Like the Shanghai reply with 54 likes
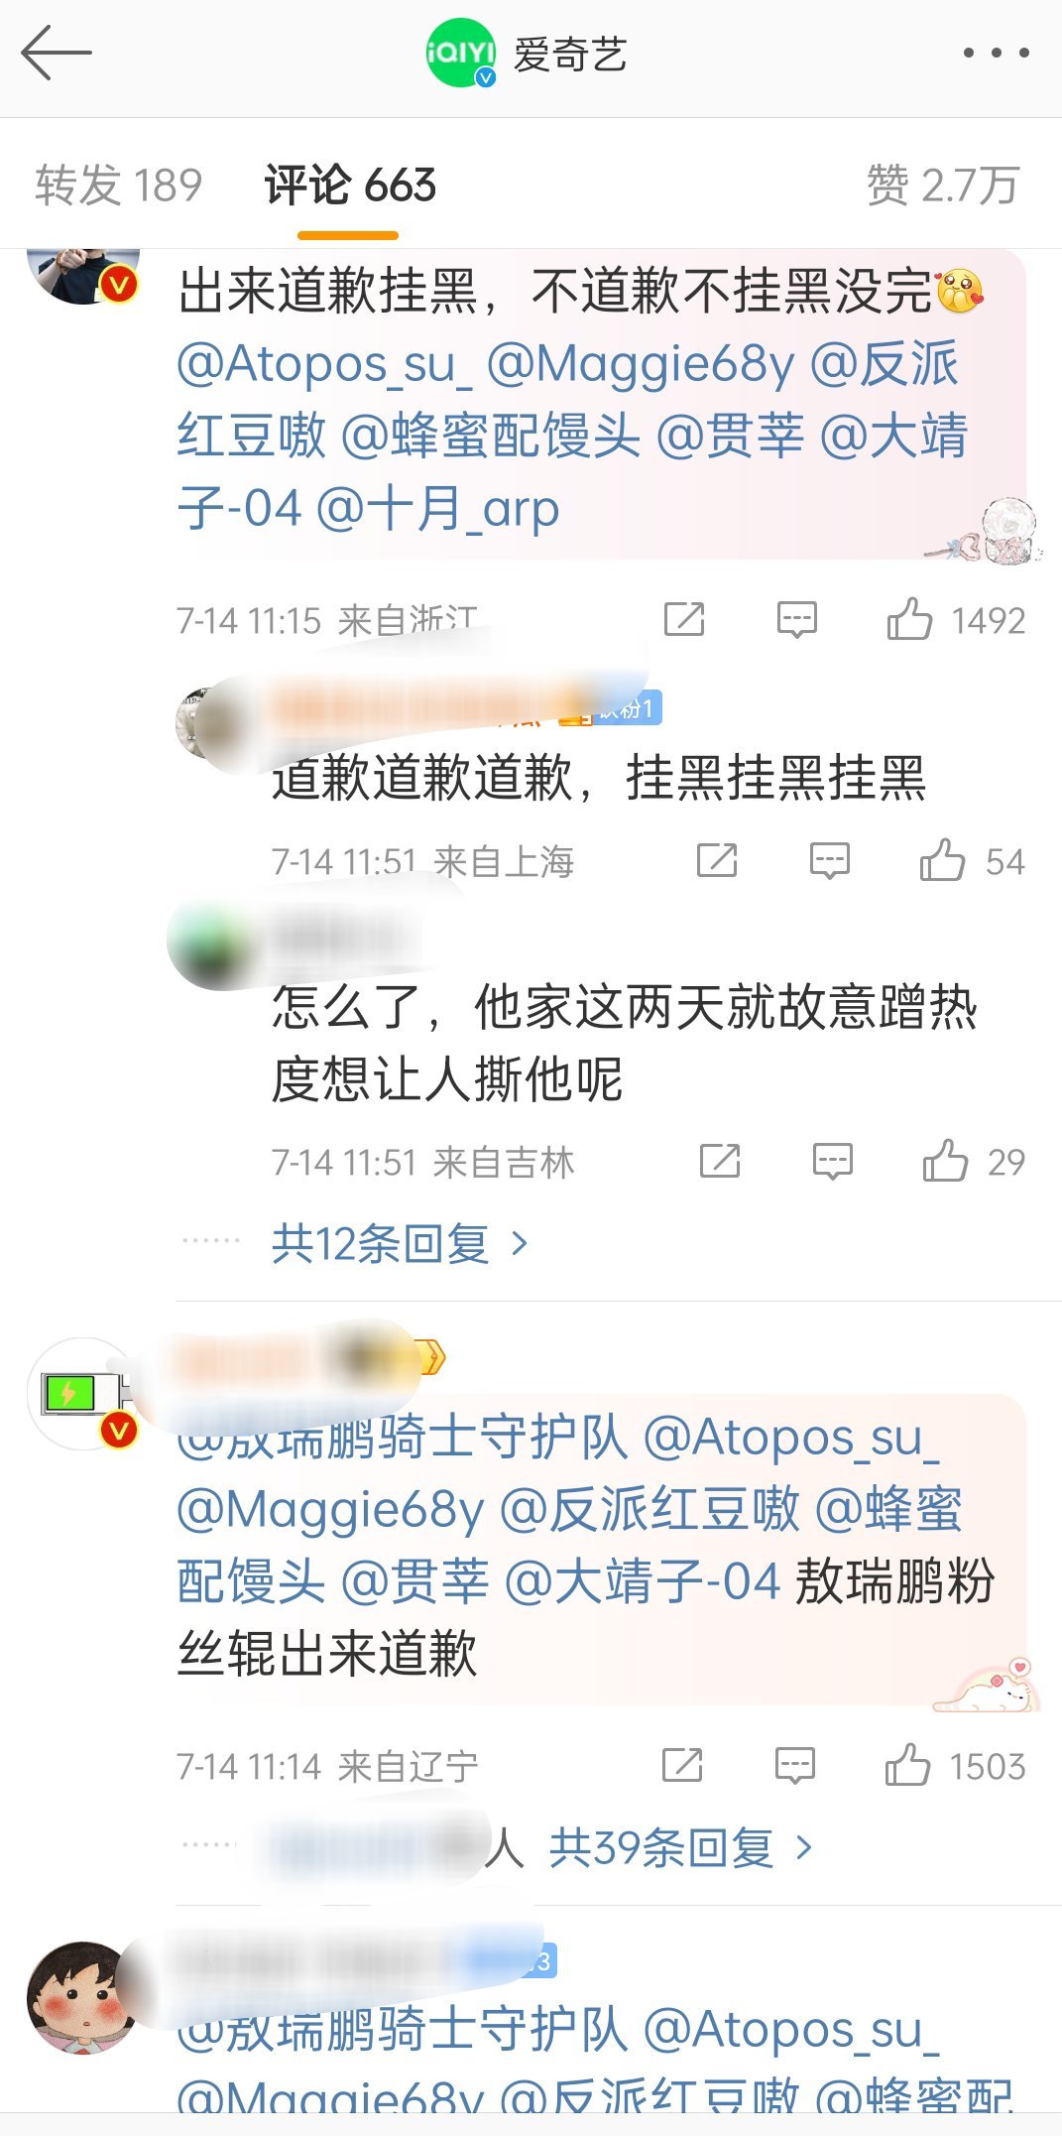1062x2136 pixels. (x=942, y=860)
